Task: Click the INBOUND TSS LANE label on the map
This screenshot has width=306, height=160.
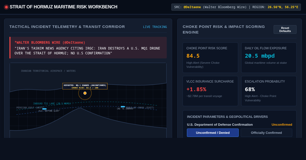Action: click(52, 104)
